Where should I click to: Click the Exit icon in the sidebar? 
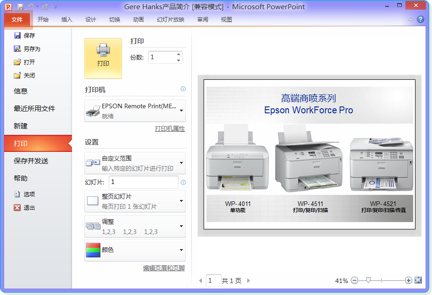[x=17, y=207]
